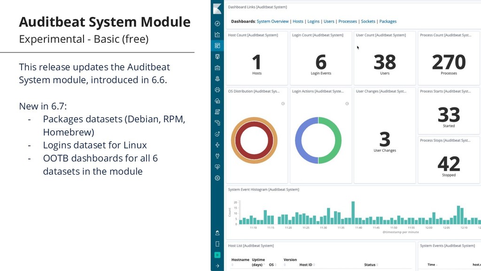Click the tallest histogram bar near 11:40
The width and height of the screenshot is (481, 271).
click(x=353, y=213)
